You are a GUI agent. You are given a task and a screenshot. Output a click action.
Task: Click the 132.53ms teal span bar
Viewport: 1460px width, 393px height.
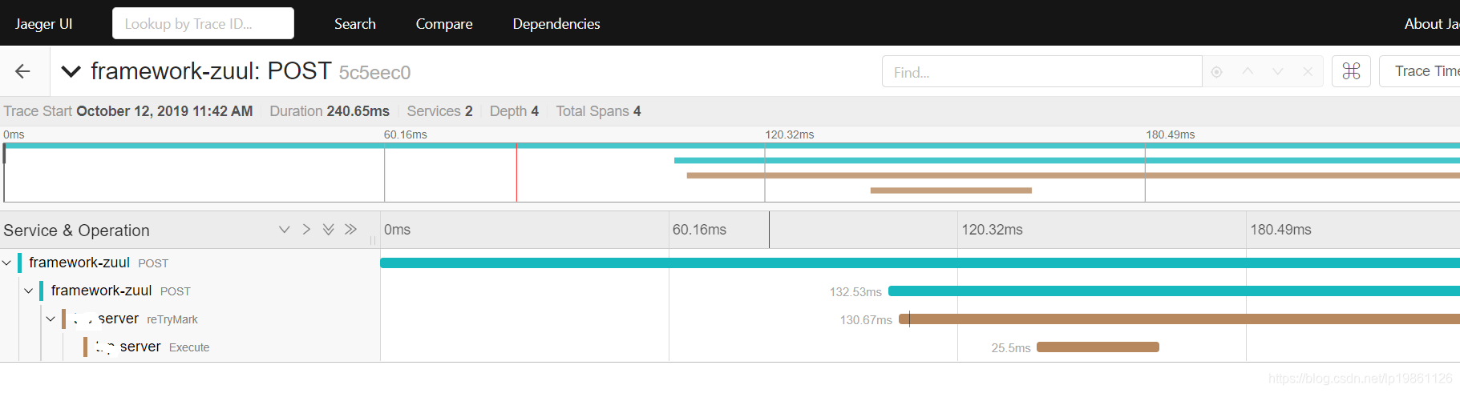click(x=1174, y=291)
